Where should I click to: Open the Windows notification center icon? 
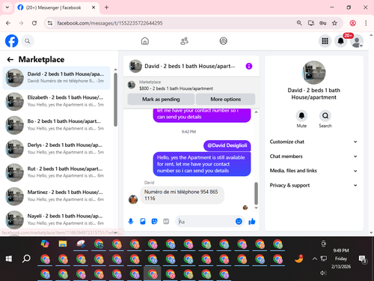(x=362, y=259)
